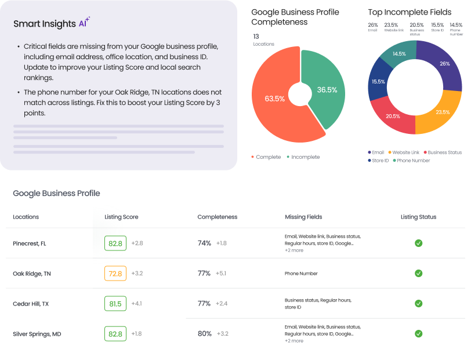Screen dimensions: 471x349
Task: Click Pinecrest listing score badge 82.8
Action: [x=115, y=243]
